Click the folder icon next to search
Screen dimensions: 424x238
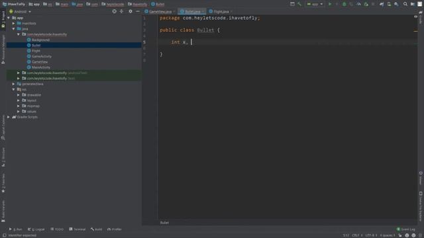pos(412,4)
